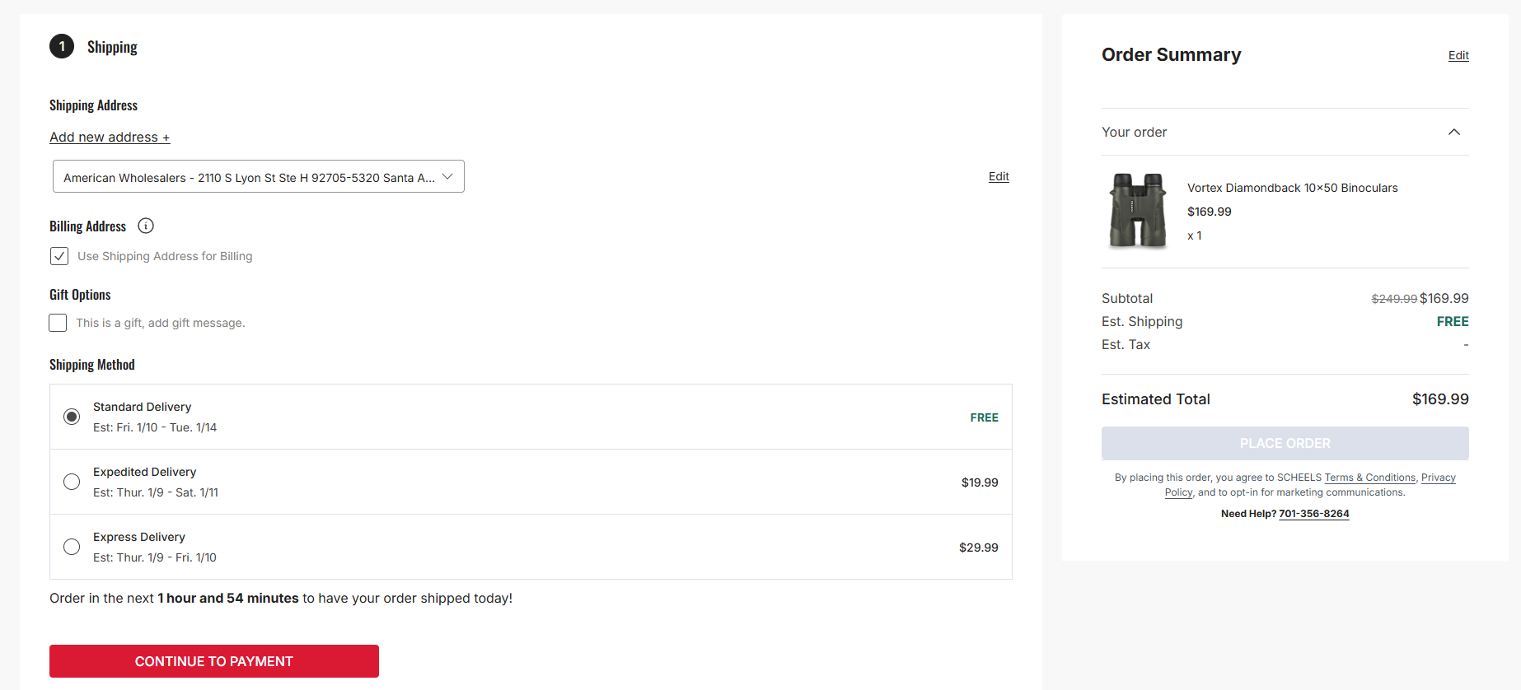
Task: Collapse the Your order section chevron
Action: point(1454,132)
